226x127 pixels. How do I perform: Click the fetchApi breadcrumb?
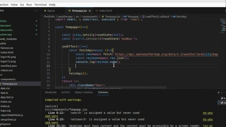180,17
